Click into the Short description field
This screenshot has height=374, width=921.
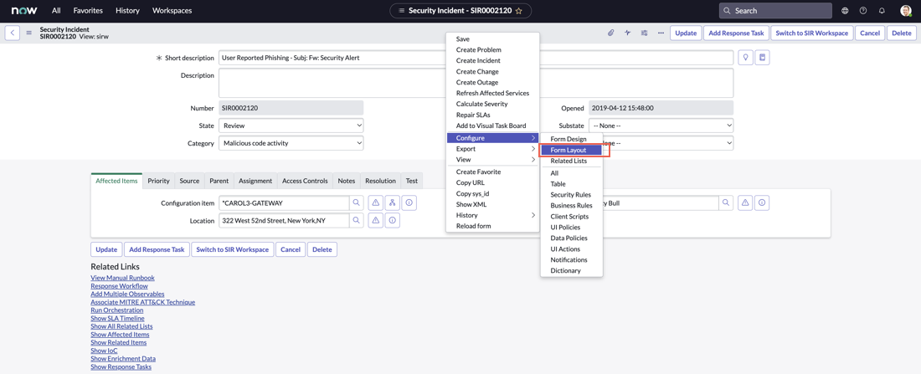[476, 58]
